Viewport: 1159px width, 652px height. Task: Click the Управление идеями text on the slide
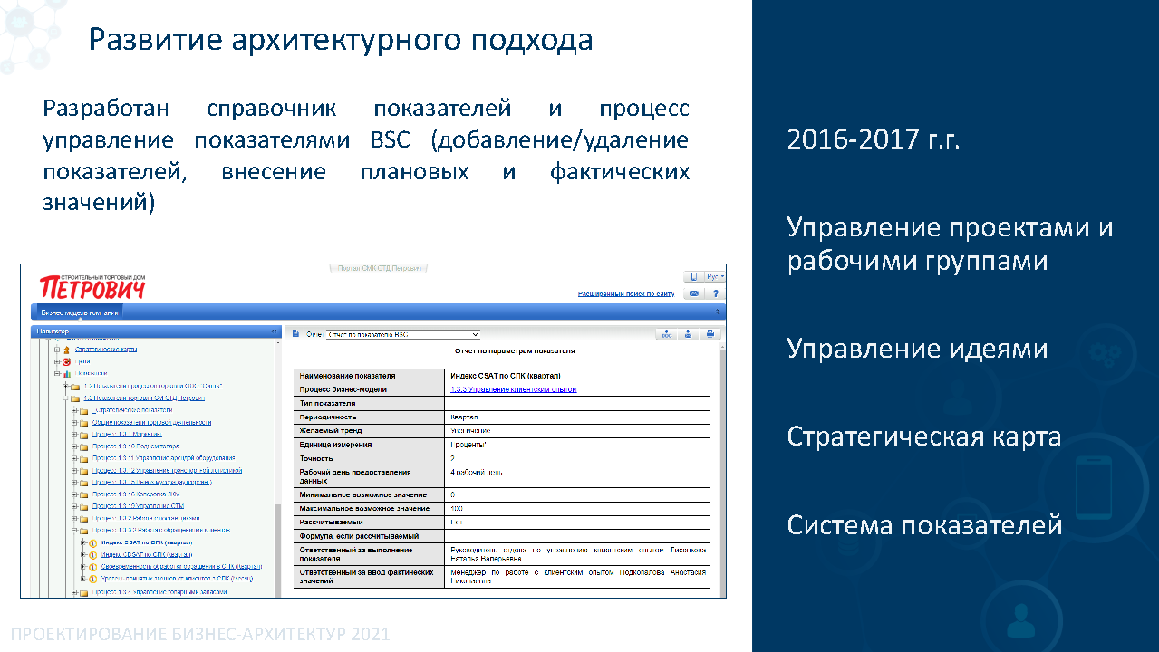pyautogui.click(x=917, y=349)
